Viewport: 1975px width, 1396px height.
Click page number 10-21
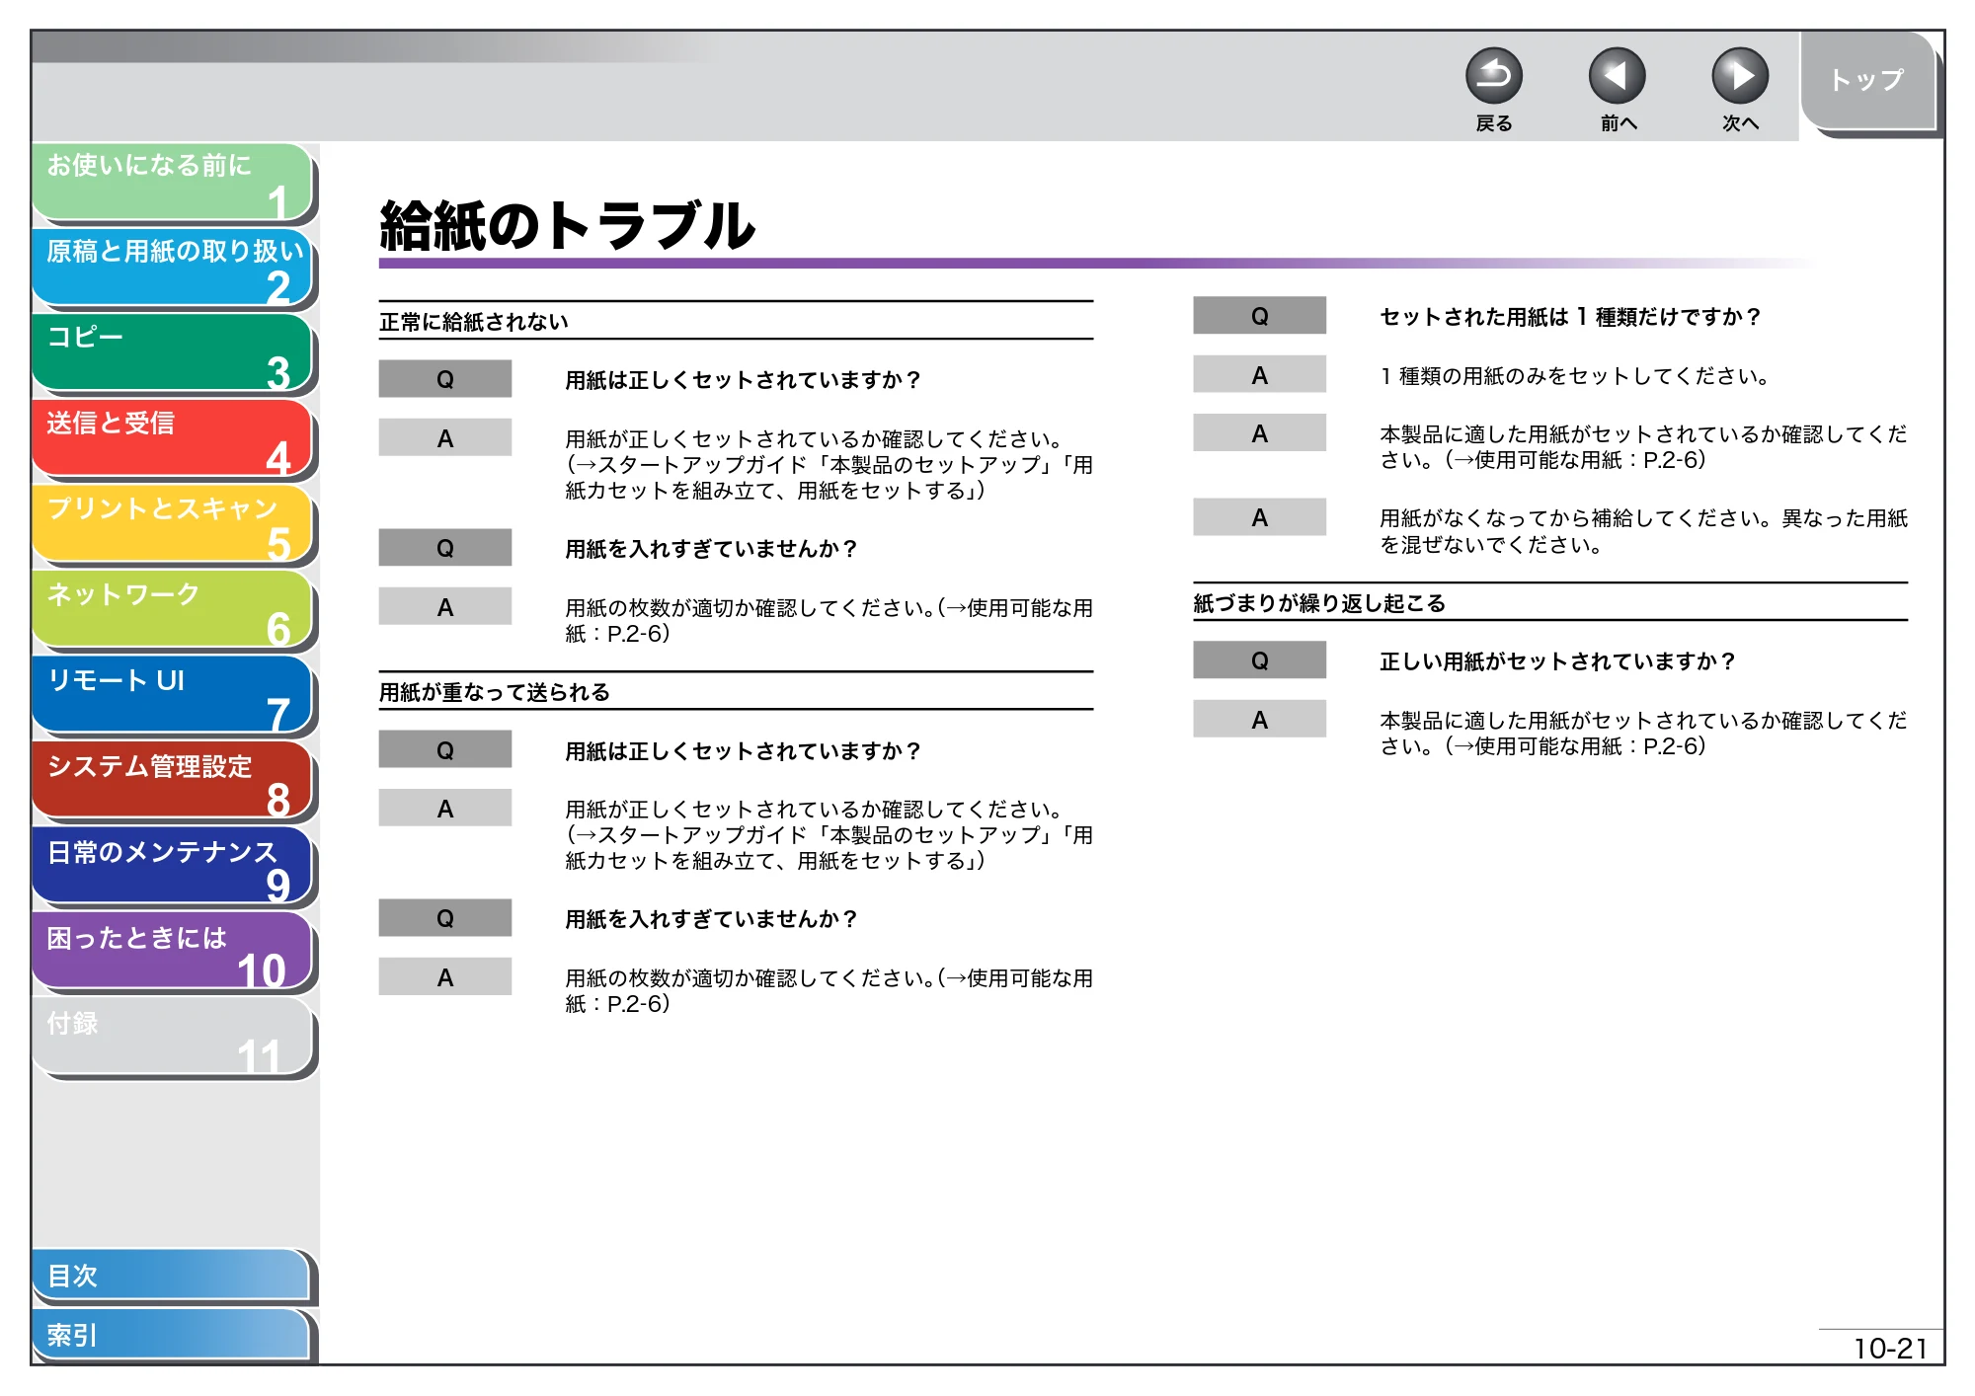click(x=1890, y=1349)
